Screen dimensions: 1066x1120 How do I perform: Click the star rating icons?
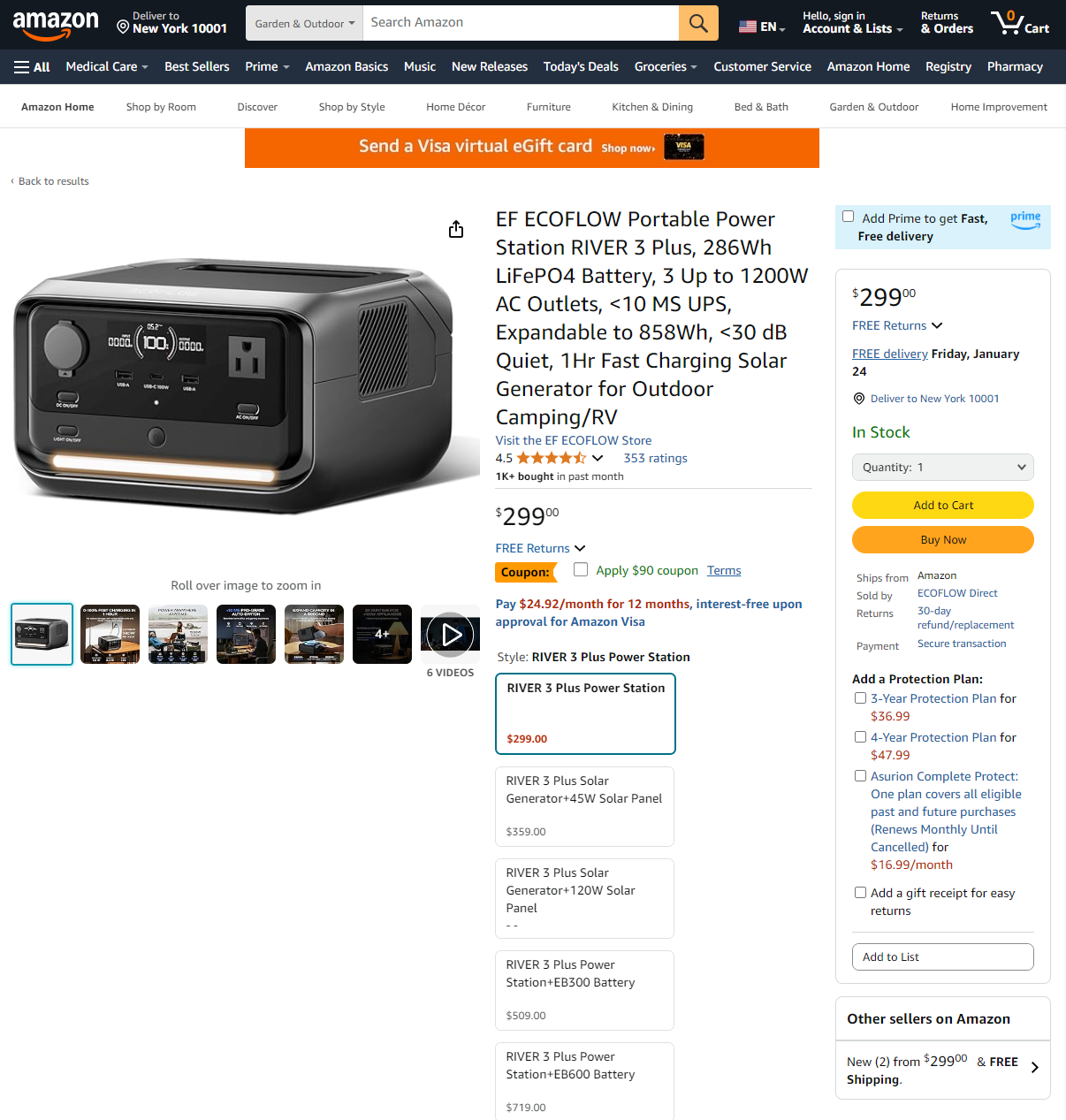[x=552, y=458]
